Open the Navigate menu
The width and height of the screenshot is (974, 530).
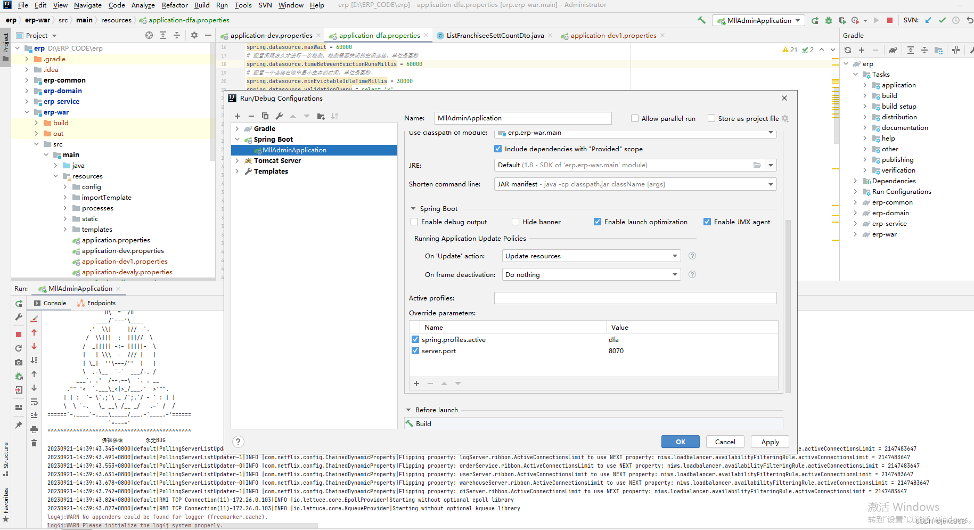point(88,5)
